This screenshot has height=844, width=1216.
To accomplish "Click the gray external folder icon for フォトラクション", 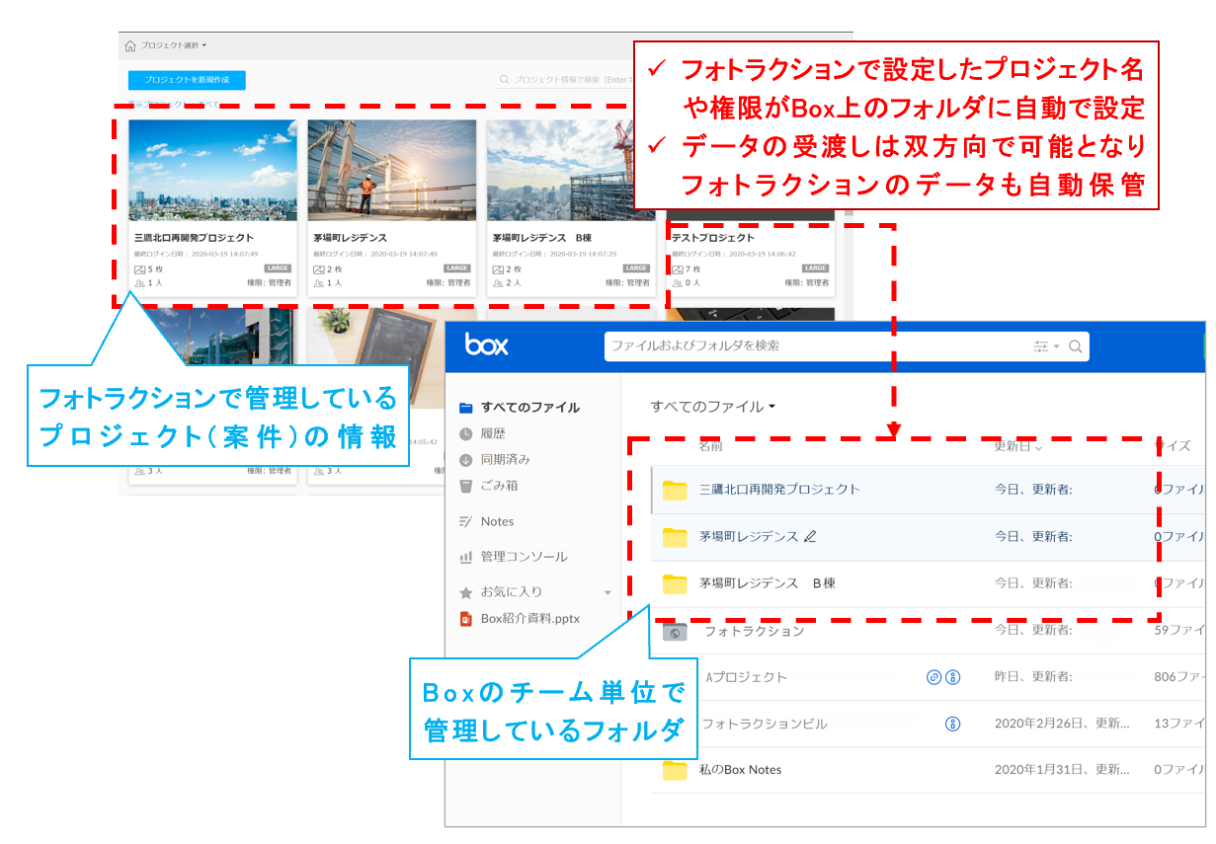I will [x=675, y=632].
